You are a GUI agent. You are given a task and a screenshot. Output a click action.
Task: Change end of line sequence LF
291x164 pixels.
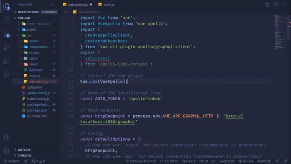(x=214, y=161)
